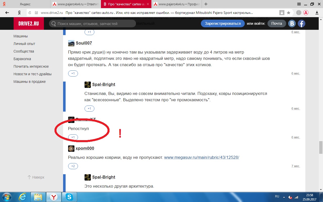Show hidden system tray icons

point(284,197)
